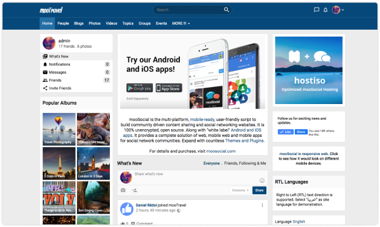Click the Google Play badge
Screen dimensions: 380x227
tap(140, 88)
